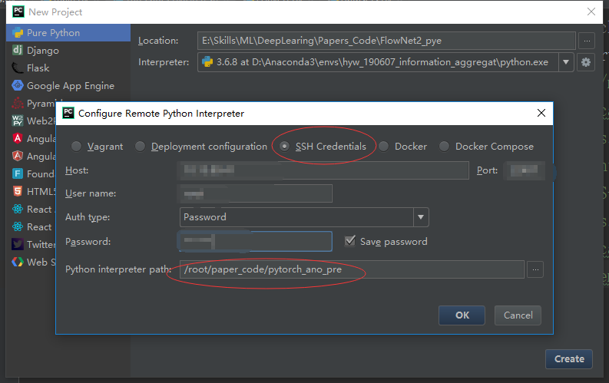Click PyCharm logo in New Project title bar
The height and width of the screenshot is (383, 609).
18,12
